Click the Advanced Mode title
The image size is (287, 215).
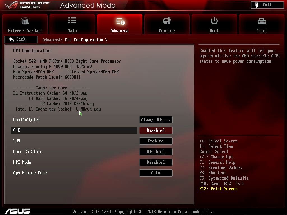(88, 5)
